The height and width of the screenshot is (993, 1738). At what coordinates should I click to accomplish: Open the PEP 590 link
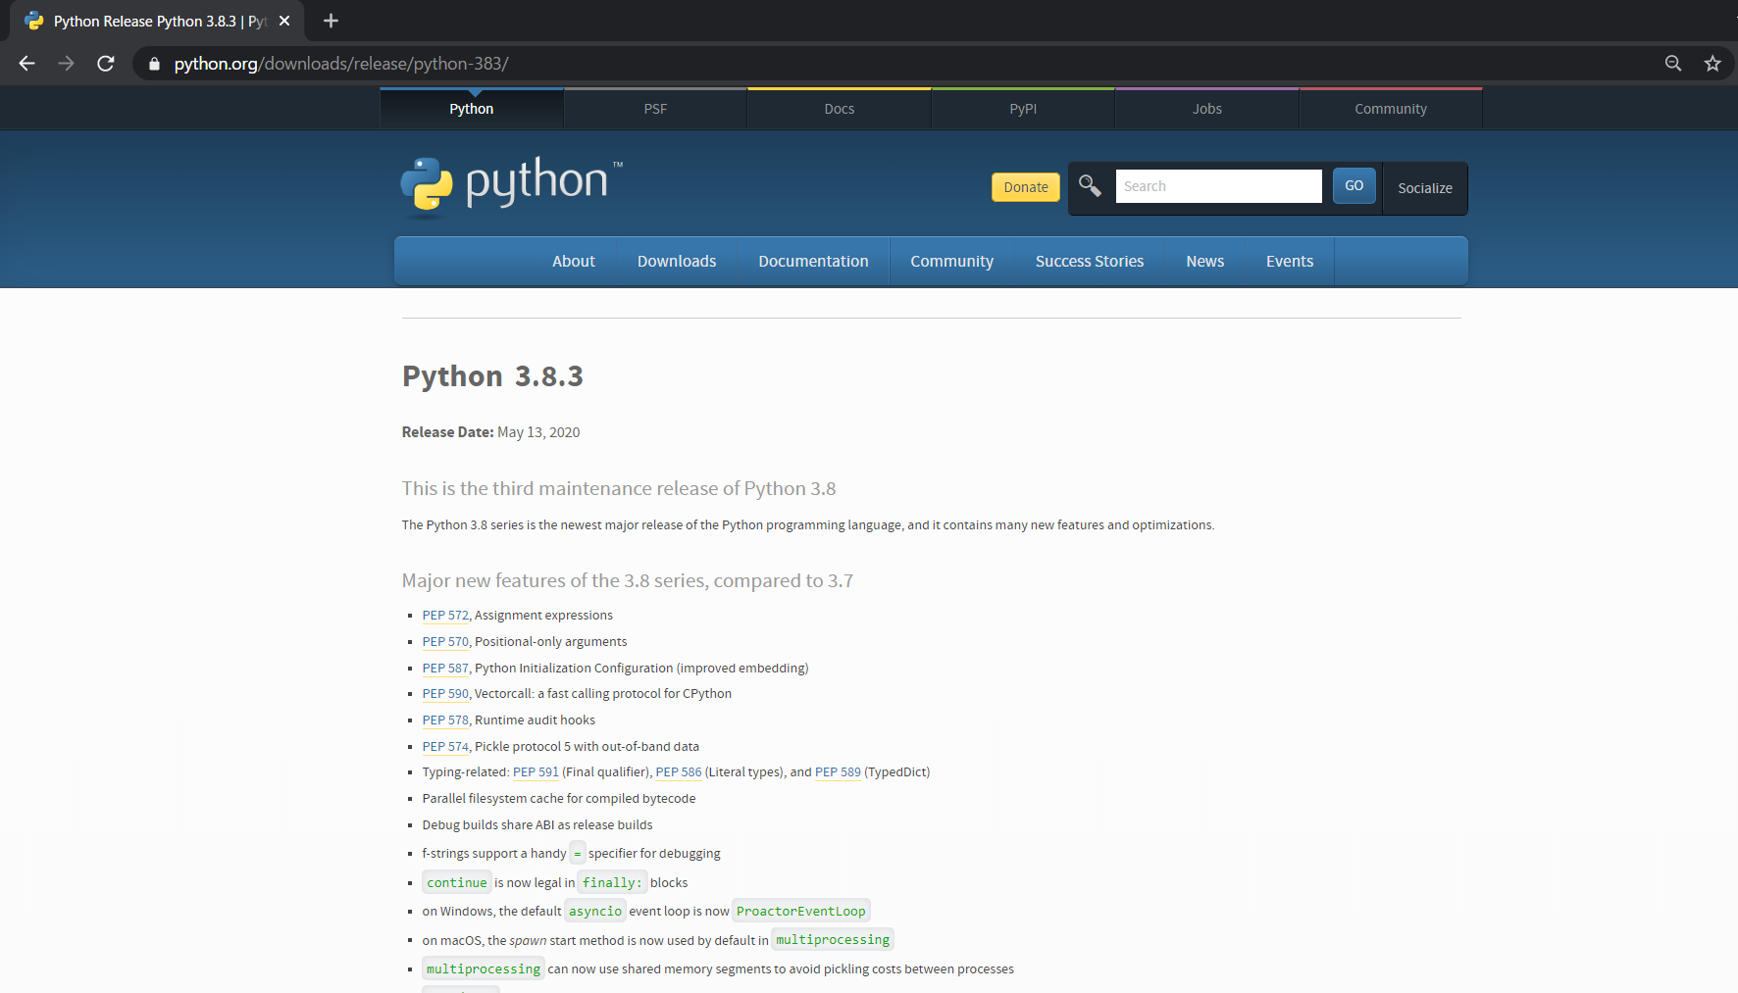point(444,693)
